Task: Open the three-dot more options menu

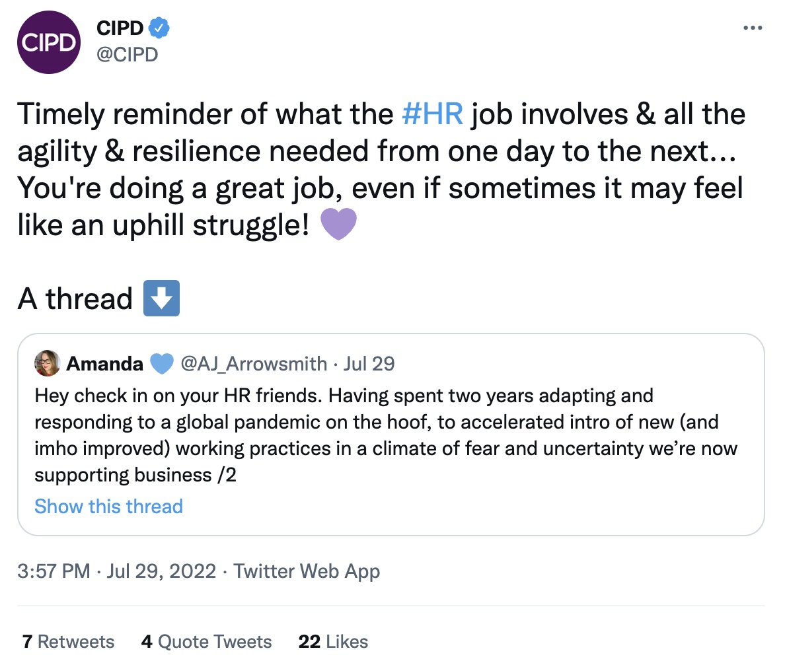Action: pos(753,28)
